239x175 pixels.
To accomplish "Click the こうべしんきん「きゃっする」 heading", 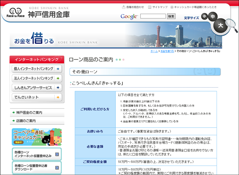I will point(97,83).
